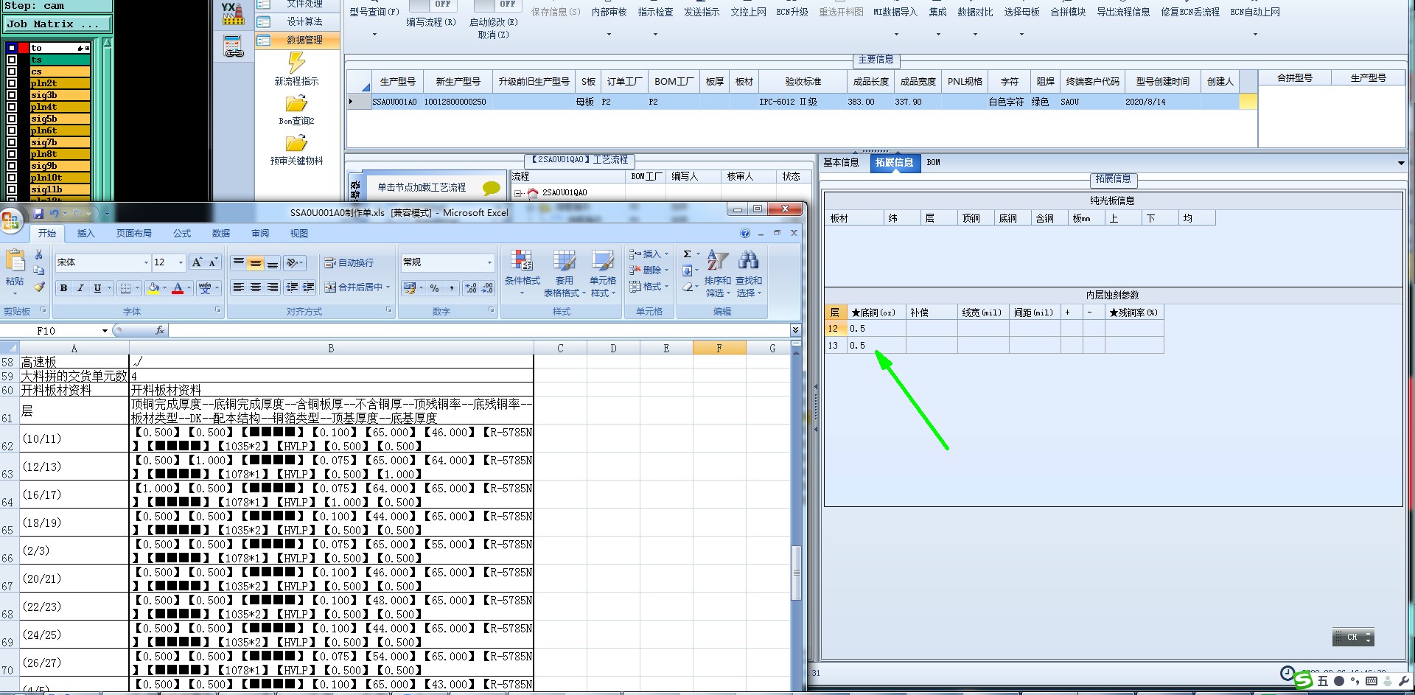Switch to Excel 公式 ribbon tab
This screenshot has height=695, width=1415.
(182, 234)
